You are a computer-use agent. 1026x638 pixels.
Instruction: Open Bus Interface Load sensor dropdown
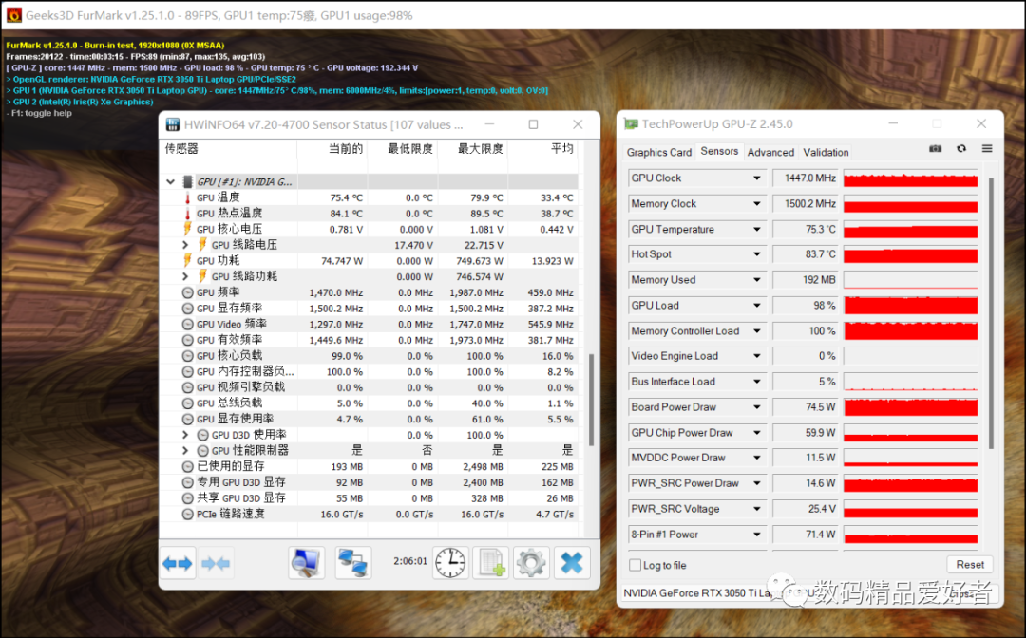pos(757,382)
